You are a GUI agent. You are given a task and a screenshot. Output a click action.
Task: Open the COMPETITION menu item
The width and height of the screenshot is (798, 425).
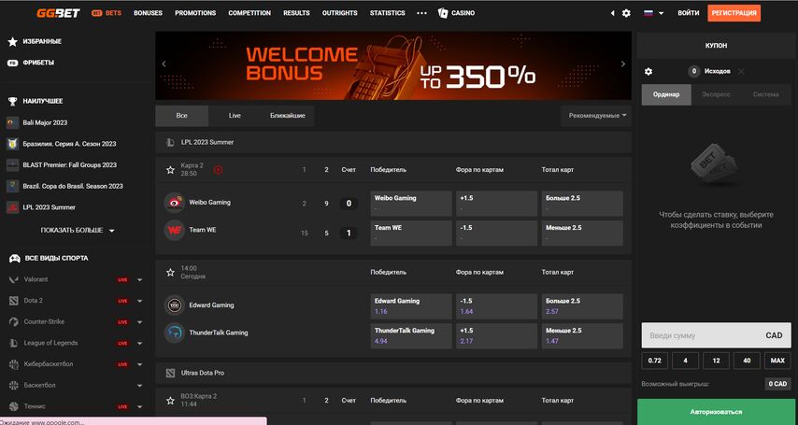249,13
